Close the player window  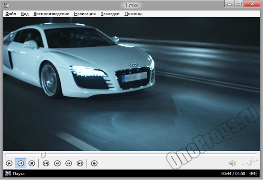click(252, 4)
